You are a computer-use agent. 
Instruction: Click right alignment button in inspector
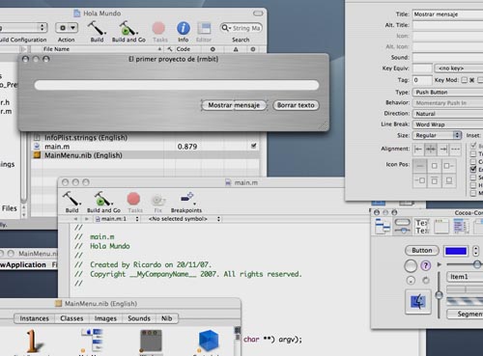pyautogui.click(x=443, y=149)
